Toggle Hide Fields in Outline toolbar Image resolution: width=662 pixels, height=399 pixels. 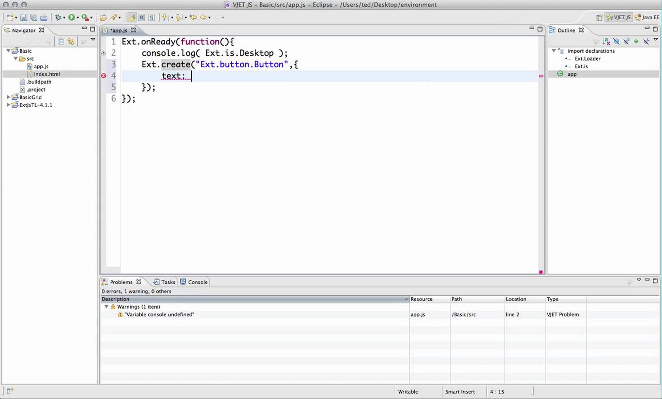coord(616,42)
